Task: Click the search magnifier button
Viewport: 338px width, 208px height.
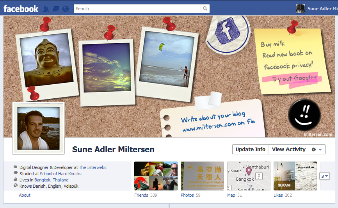Action: [205, 9]
